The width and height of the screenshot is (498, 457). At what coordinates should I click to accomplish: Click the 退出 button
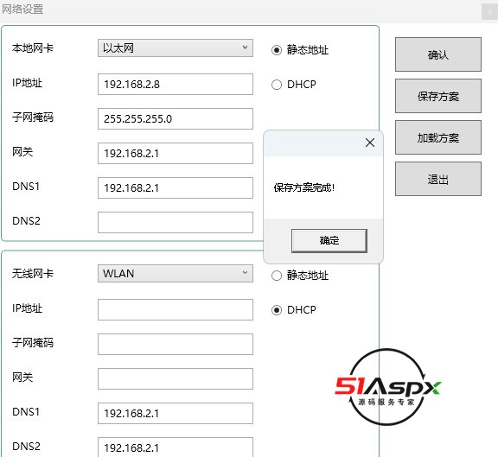(438, 179)
